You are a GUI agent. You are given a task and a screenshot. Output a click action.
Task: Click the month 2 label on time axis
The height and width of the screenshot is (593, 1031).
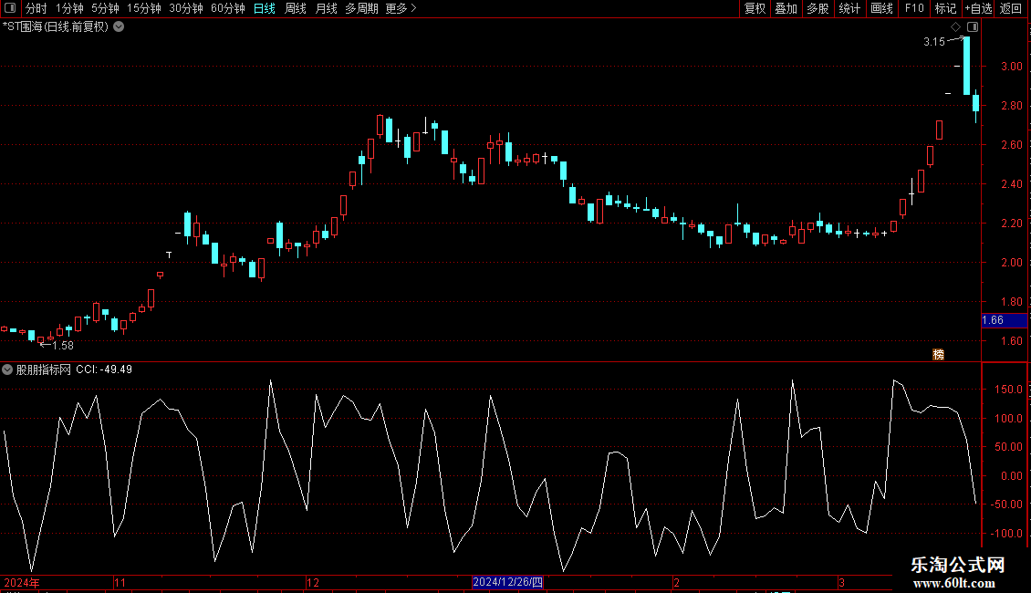pos(677,582)
